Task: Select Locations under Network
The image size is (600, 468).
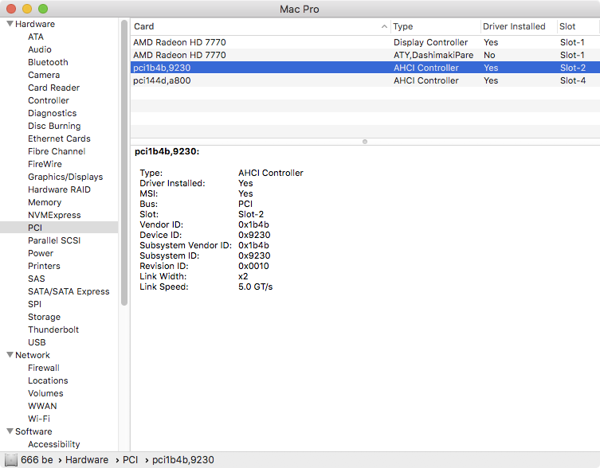Action: click(48, 380)
